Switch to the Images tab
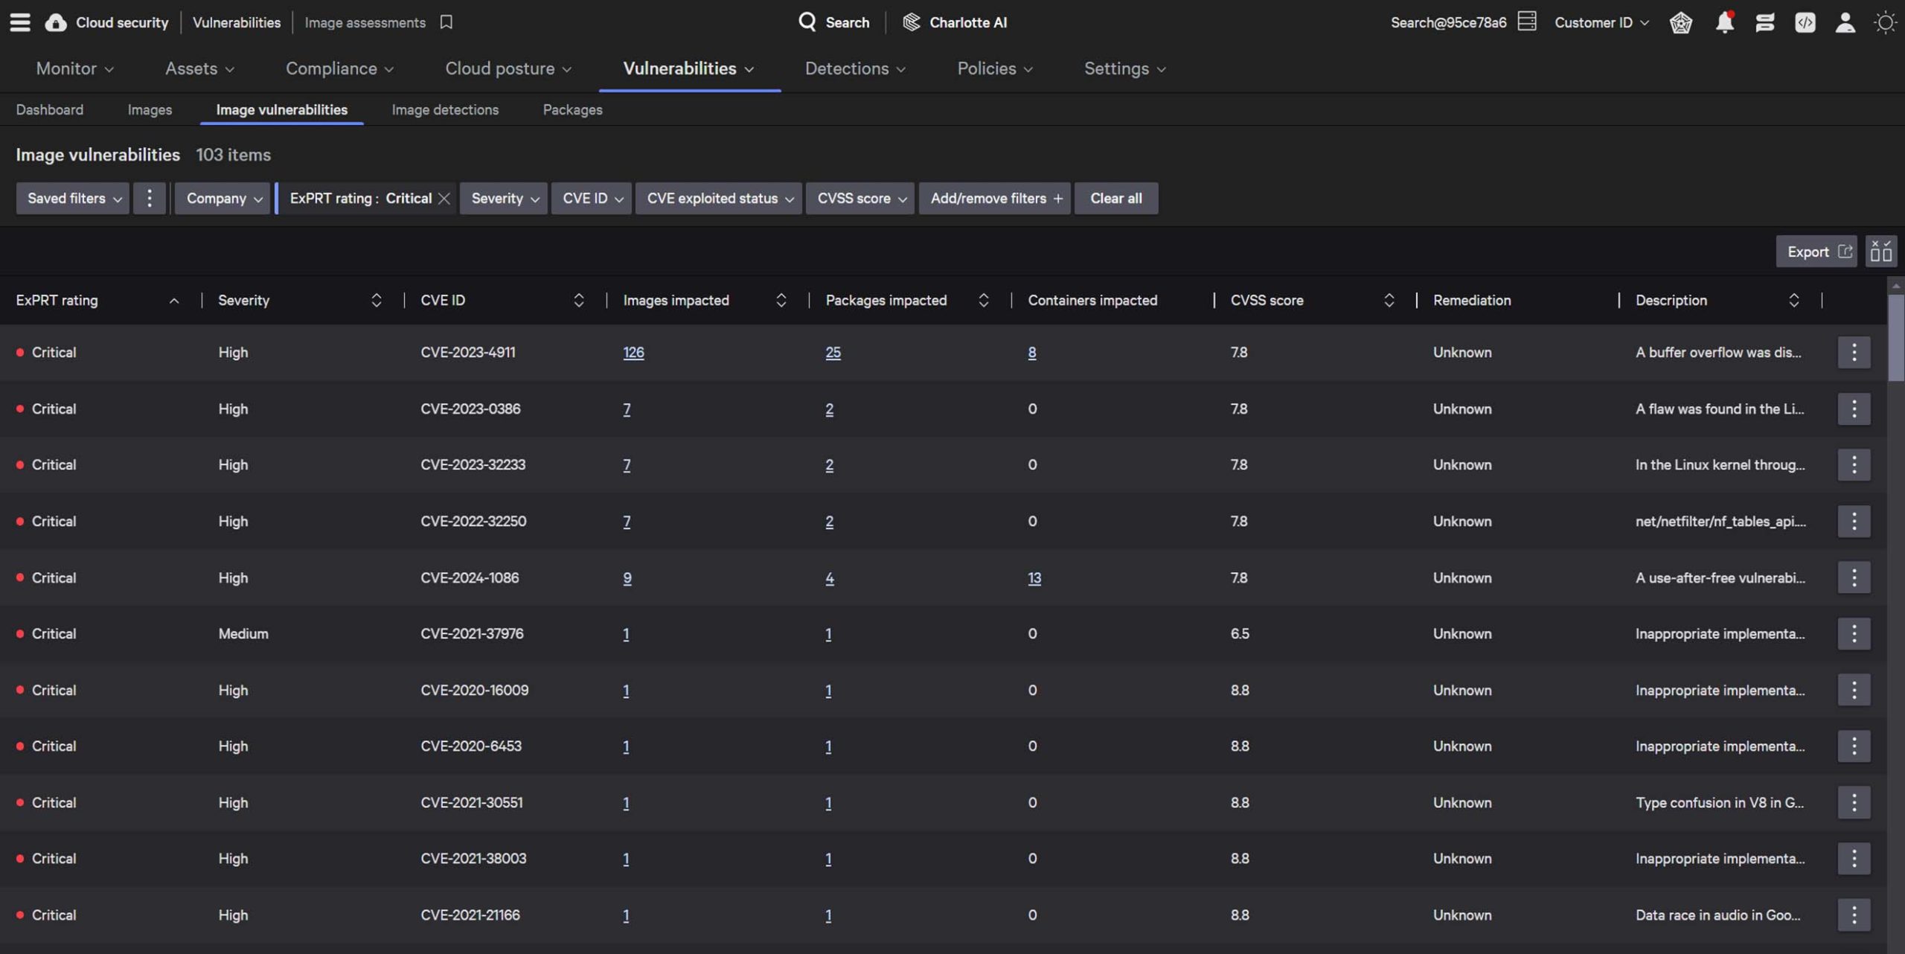Image resolution: width=1905 pixels, height=954 pixels. [x=150, y=109]
